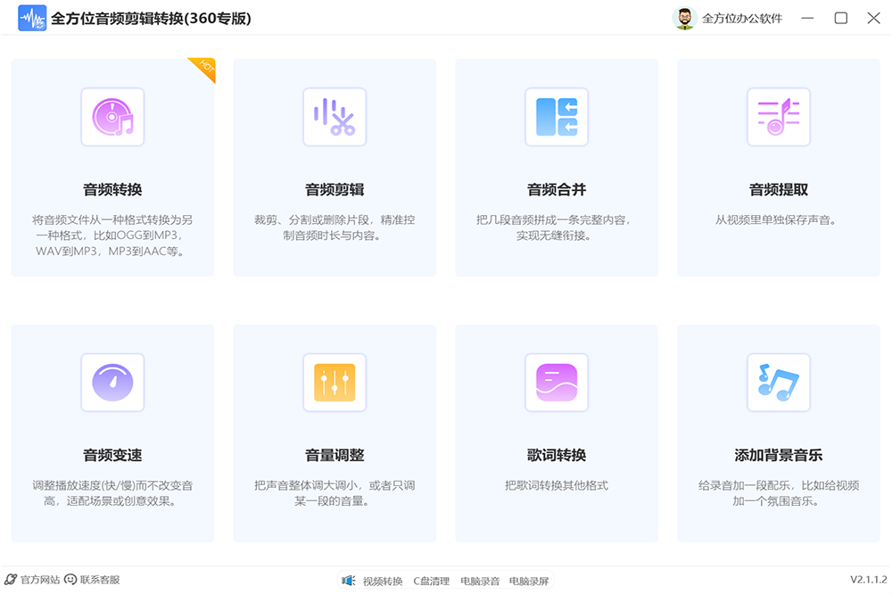Choose the 音频变速 speedometer icon
Screen dimensions: 892x594
pyautogui.click(x=112, y=383)
